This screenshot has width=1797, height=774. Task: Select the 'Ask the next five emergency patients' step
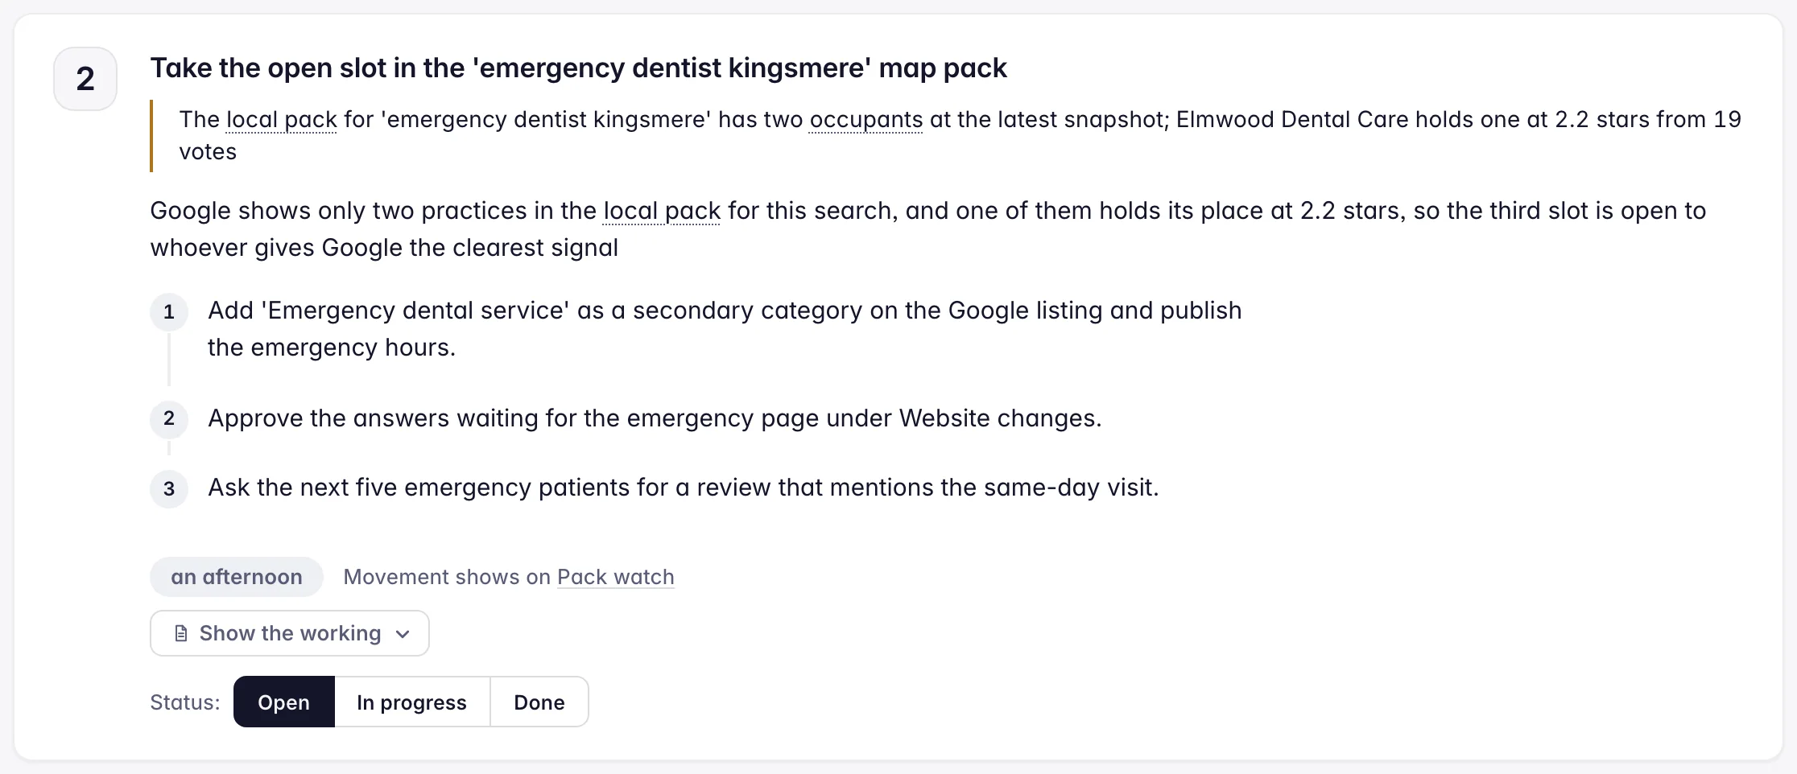click(684, 488)
